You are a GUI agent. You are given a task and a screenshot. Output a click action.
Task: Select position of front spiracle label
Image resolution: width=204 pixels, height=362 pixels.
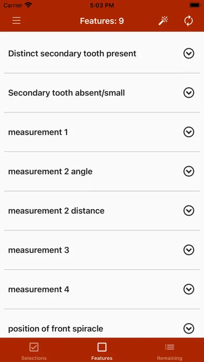(x=56, y=329)
